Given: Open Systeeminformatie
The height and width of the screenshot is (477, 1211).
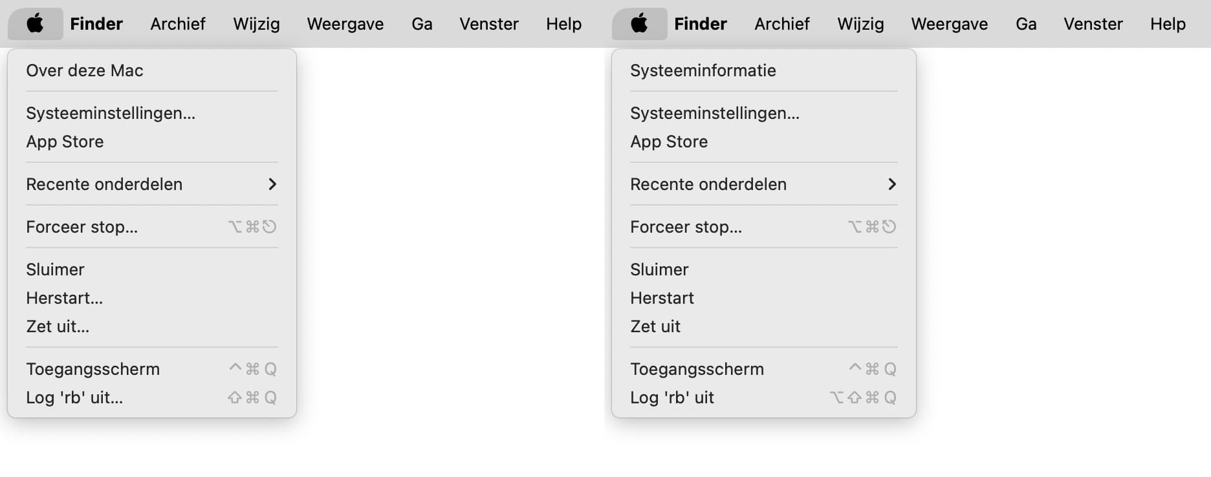Looking at the screenshot, I should [703, 70].
